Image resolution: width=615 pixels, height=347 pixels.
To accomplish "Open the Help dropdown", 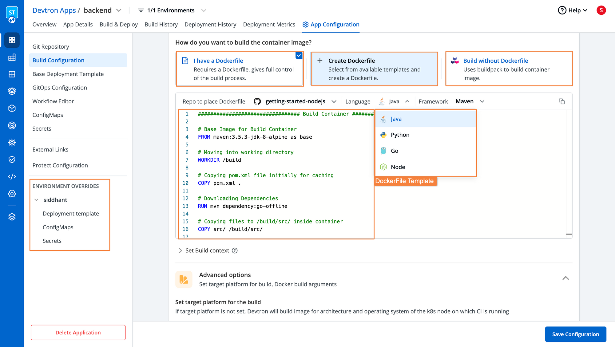I will pos(573,10).
